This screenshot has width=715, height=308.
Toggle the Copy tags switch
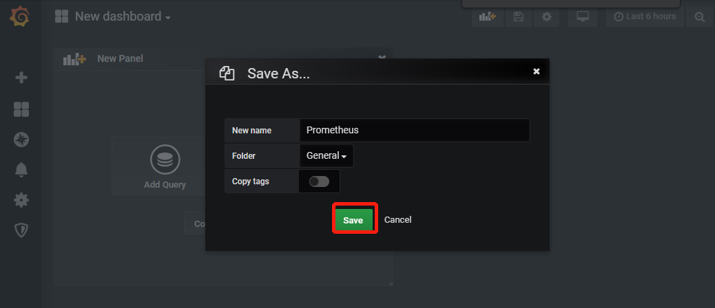[x=319, y=181]
